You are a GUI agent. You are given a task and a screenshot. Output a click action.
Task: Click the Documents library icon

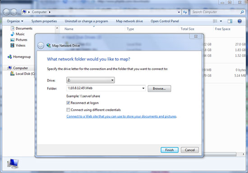click(13, 28)
